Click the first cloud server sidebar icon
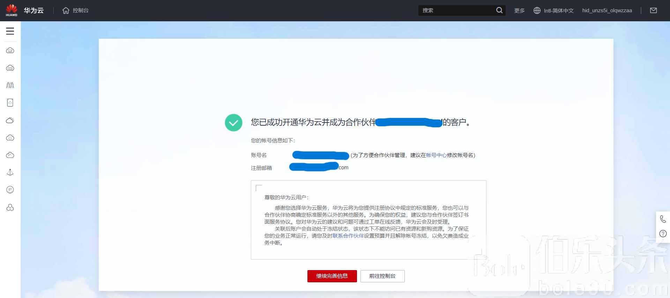This screenshot has width=670, height=298. coord(10,51)
